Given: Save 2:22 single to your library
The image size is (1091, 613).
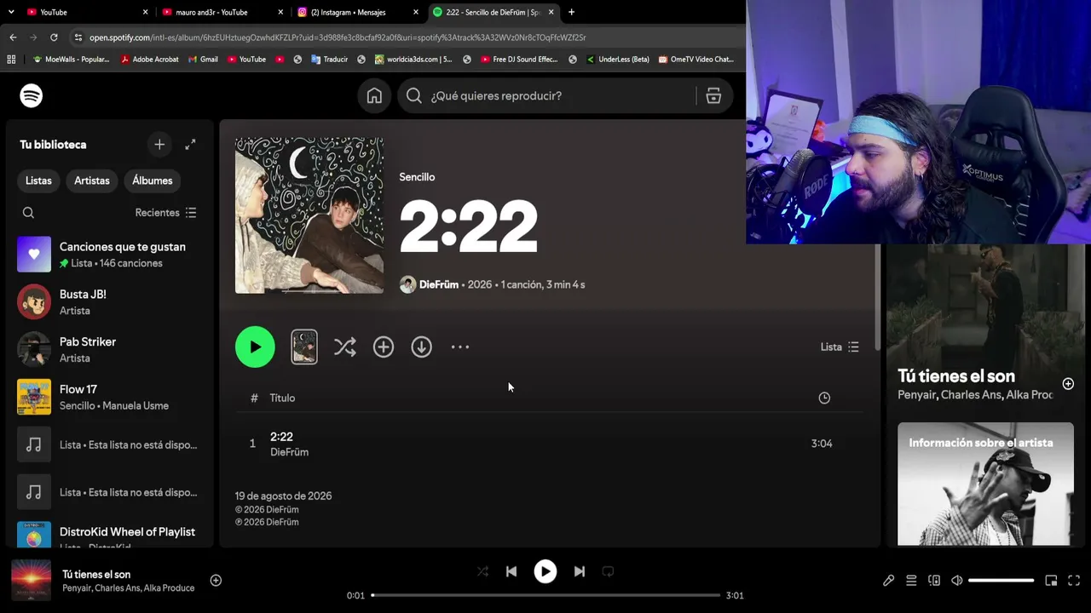Looking at the screenshot, I should tap(384, 347).
